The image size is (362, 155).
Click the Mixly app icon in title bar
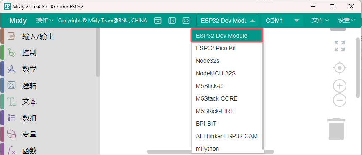click(x=7, y=6)
